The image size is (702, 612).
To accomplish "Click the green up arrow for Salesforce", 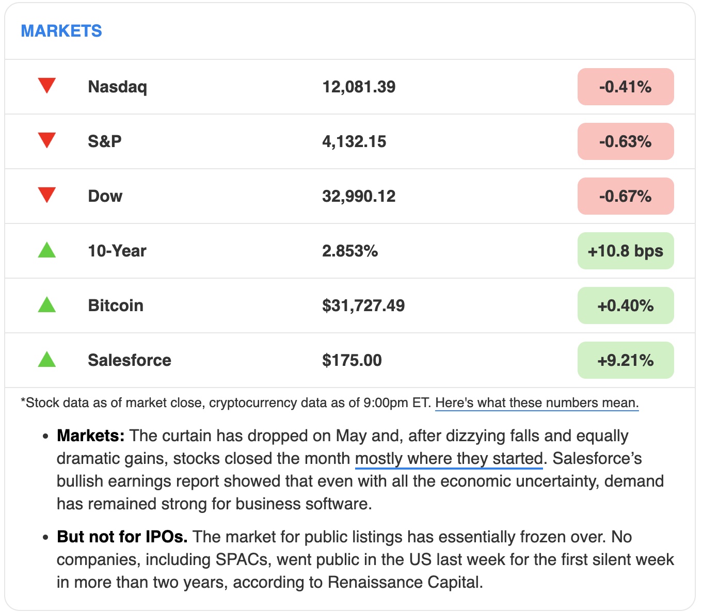I will (x=47, y=359).
